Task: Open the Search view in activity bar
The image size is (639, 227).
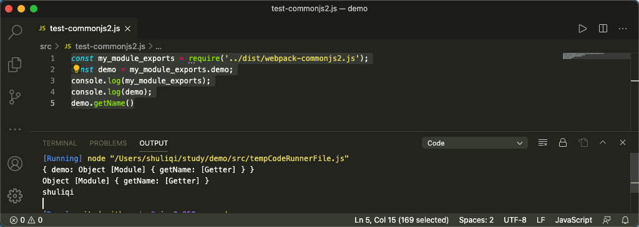Action: (x=15, y=32)
